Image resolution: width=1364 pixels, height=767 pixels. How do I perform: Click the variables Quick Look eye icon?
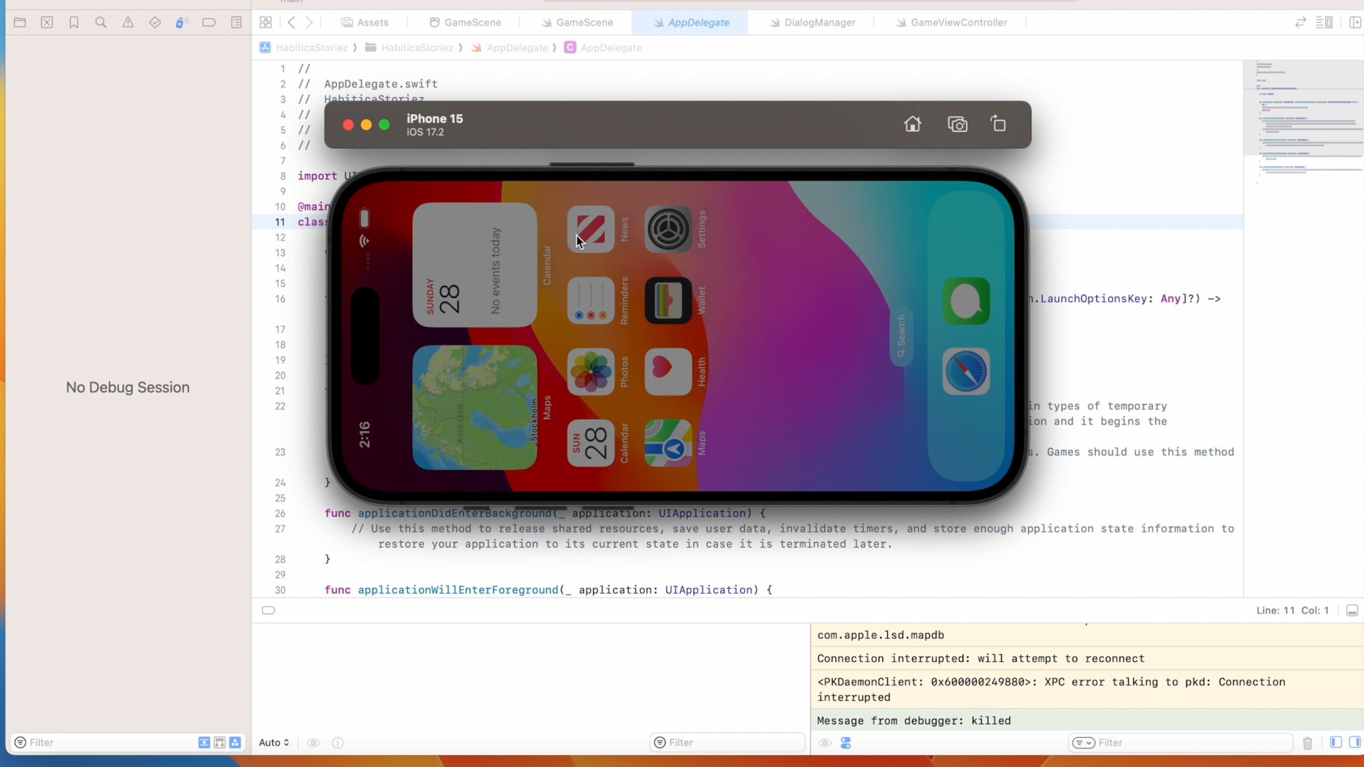(313, 743)
